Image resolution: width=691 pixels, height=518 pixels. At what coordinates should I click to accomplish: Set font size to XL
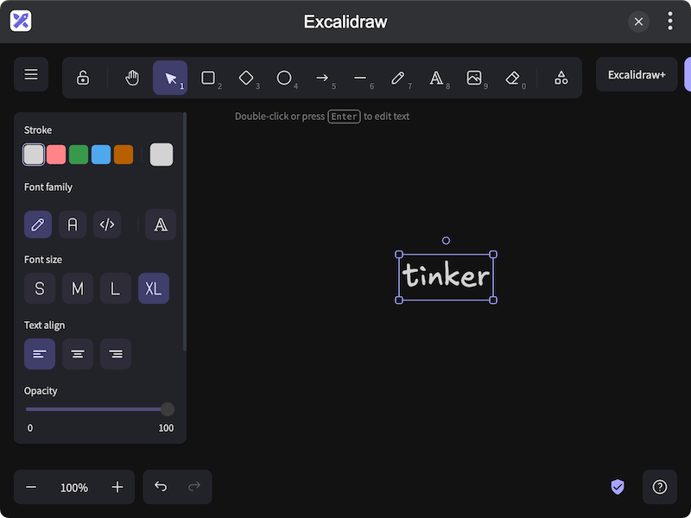point(154,288)
